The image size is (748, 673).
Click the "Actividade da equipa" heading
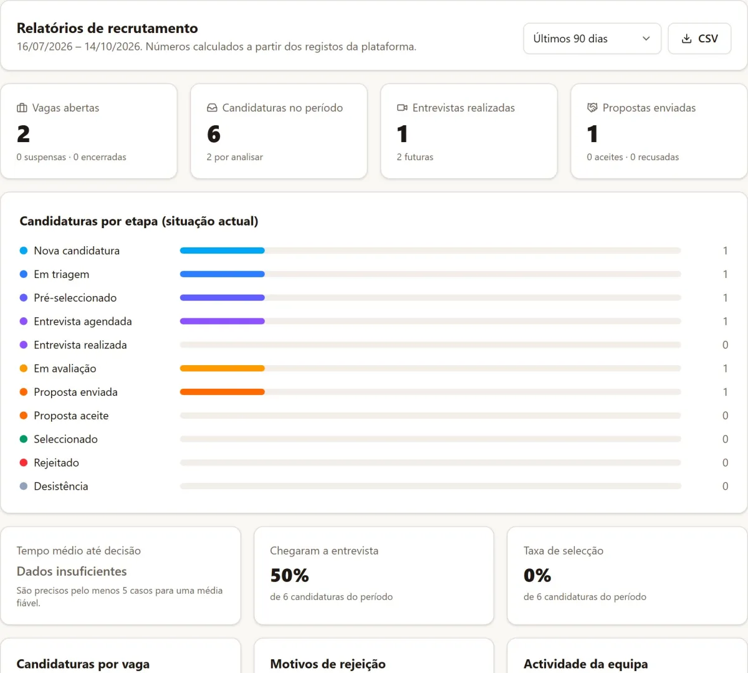[x=586, y=664]
